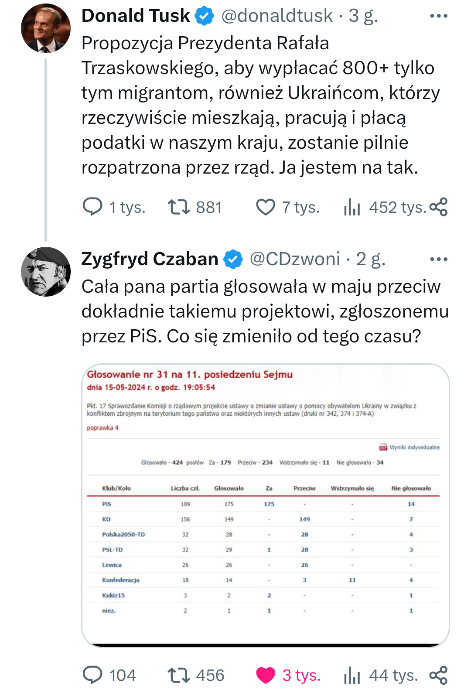
Task: Unlike Zygfryd Czaban's tweet
Action: (x=266, y=675)
